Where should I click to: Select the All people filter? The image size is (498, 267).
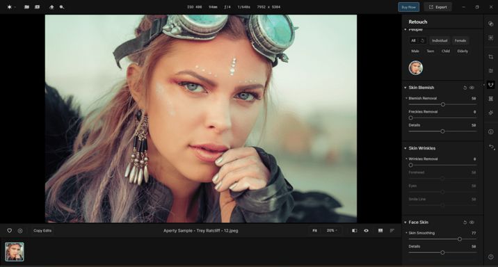click(413, 40)
